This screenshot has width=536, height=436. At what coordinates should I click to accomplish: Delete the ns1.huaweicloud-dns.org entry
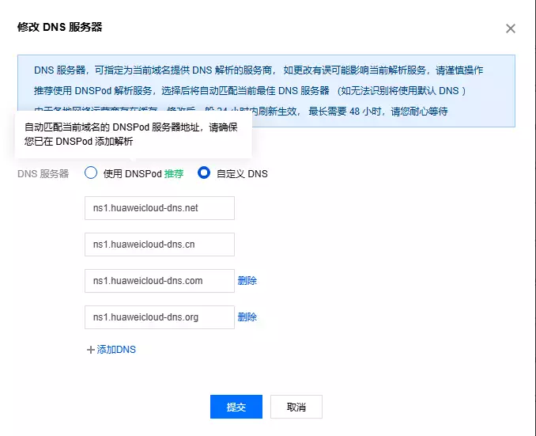tap(247, 317)
